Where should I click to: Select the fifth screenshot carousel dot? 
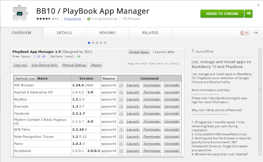(105, 43)
